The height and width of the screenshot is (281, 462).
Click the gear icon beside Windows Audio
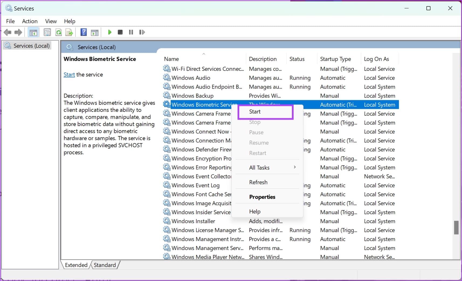click(x=167, y=78)
